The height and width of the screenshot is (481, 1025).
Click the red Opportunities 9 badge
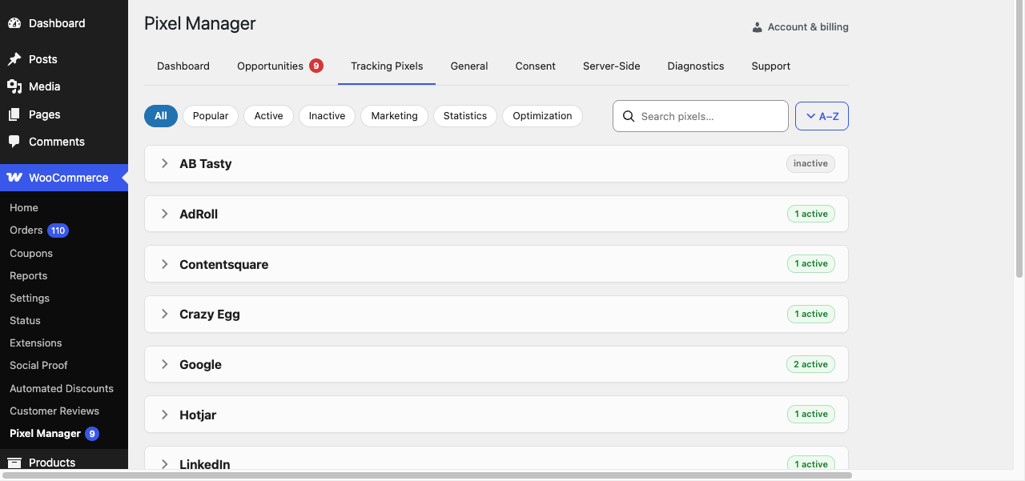point(316,66)
